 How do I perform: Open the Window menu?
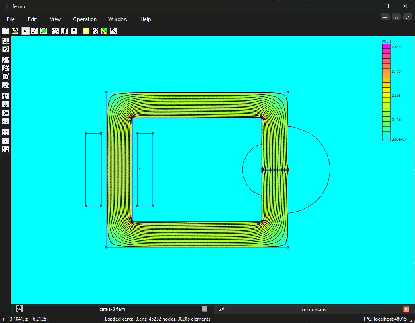[118, 19]
